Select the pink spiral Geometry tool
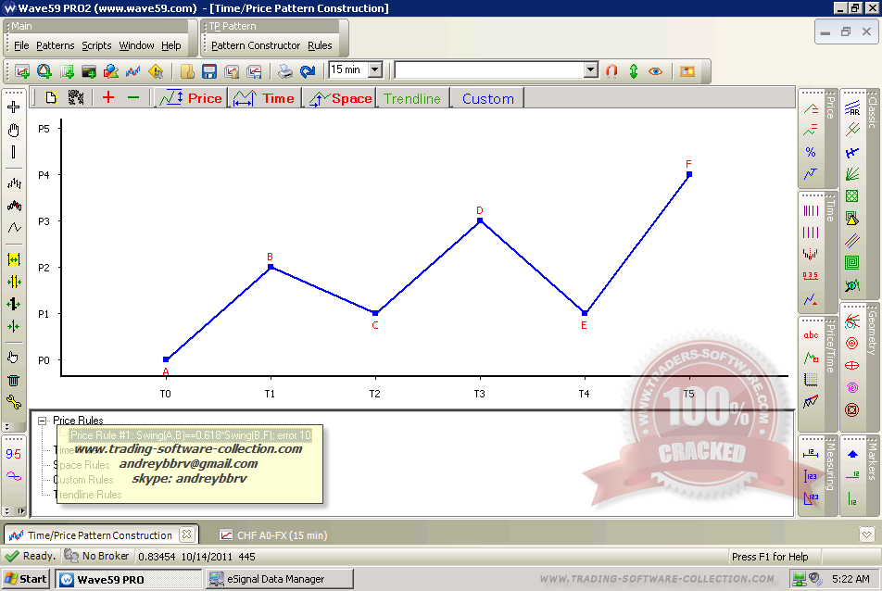 [851, 387]
